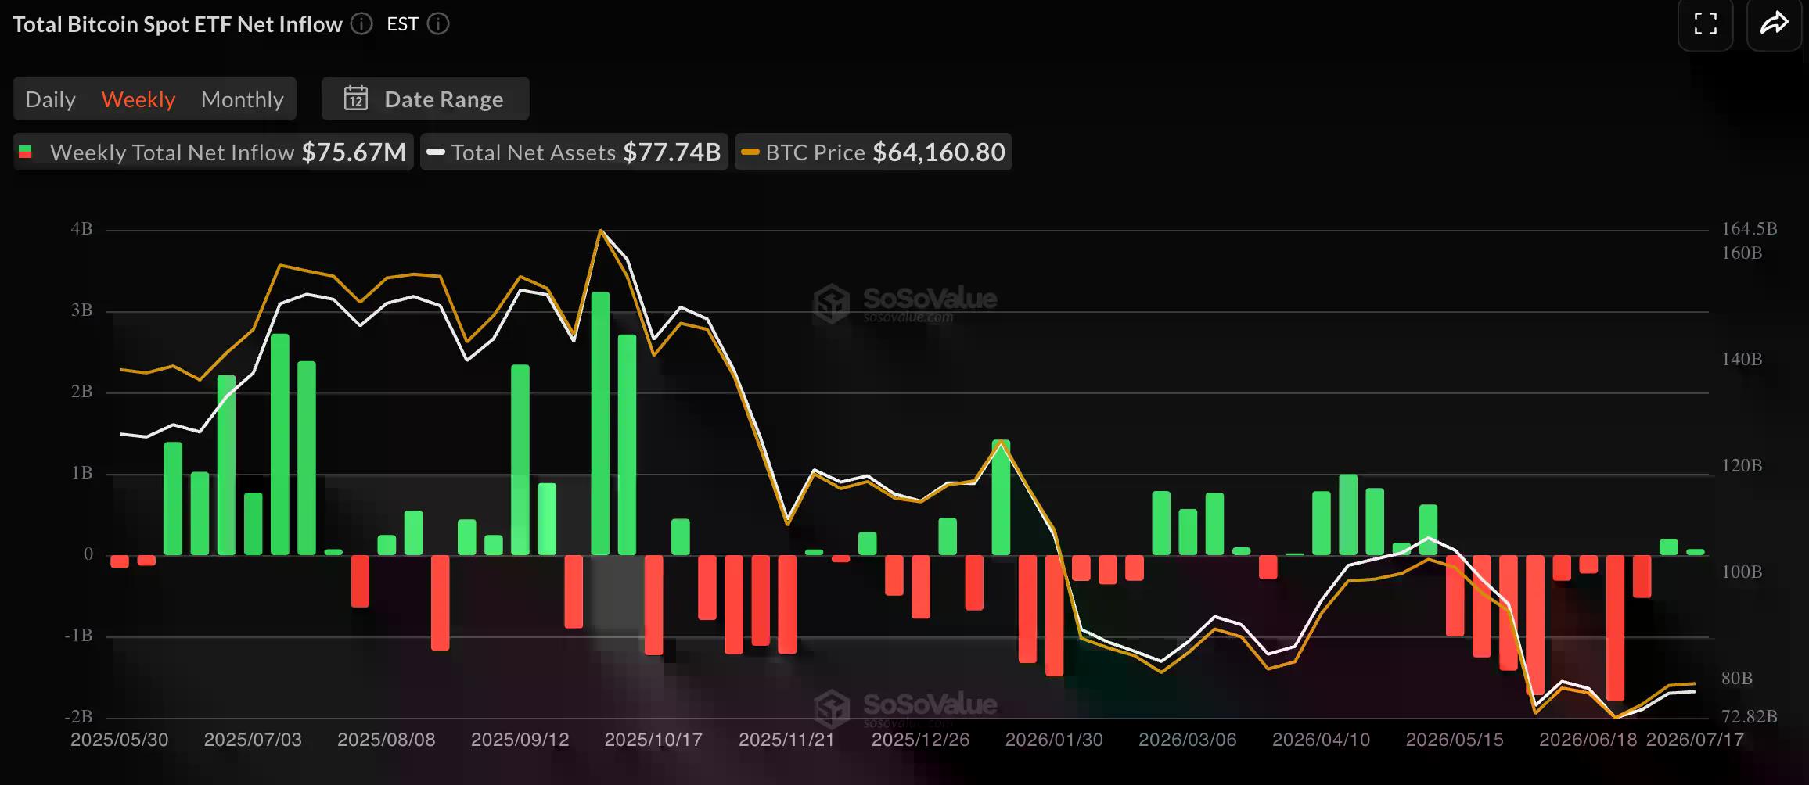This screenshot has height=785, width=1809.
Task: Open info icon beside EST label
Action: tap(438, 24)
